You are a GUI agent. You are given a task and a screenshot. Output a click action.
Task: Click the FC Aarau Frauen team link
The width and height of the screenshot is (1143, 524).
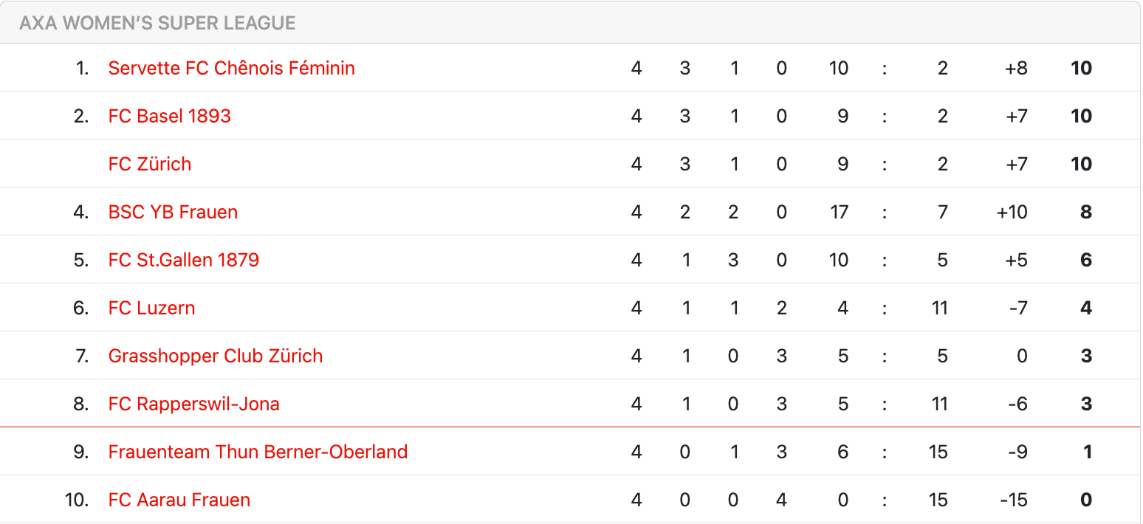[x=179, y=500]
